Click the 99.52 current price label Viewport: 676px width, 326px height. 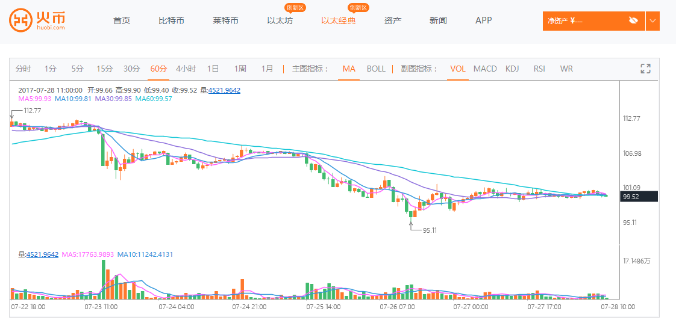pos(640,196)
